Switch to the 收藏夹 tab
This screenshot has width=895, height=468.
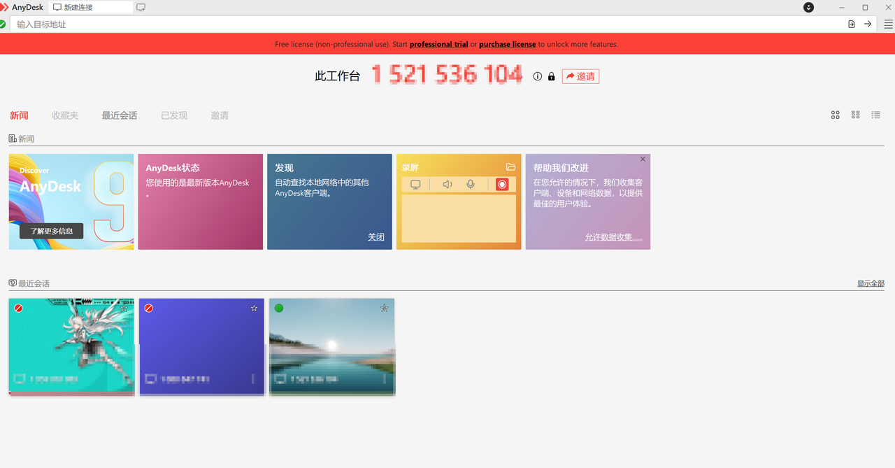[65, 115]
